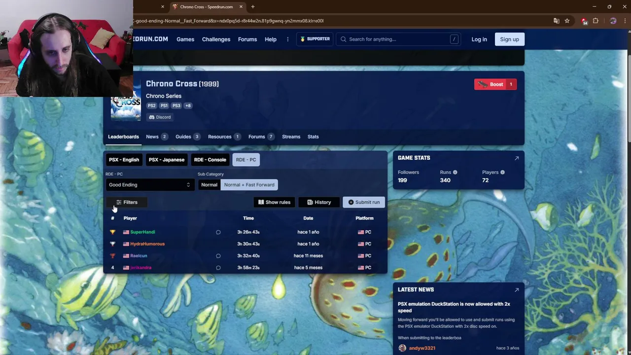The height and width of the screenshot is (355, 631).
Task: Open jerikandra's player profile
Action: (140, 268)
